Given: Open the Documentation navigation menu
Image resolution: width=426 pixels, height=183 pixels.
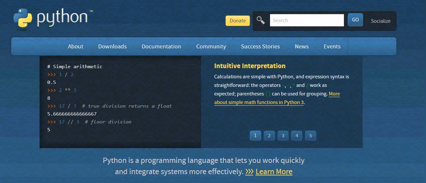Looking at the screenshot, I should tap(161, 46).
